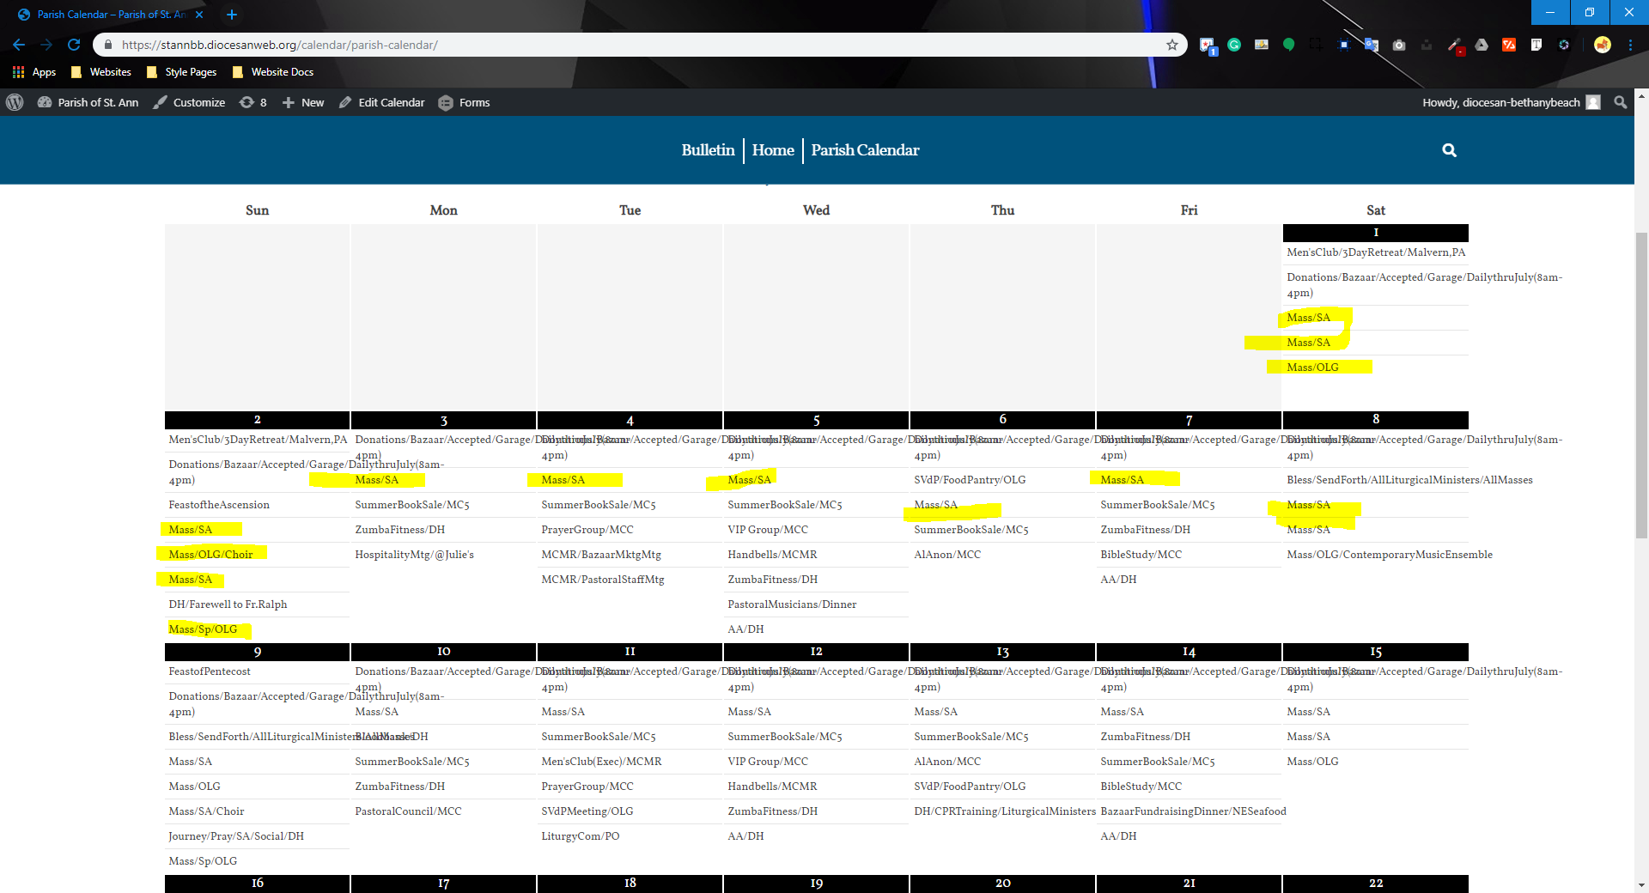The height and width of the screenshot is (893, 1649).
Task: Open the Farewell to Fr.Ralph event
Action: coord(228,604)
